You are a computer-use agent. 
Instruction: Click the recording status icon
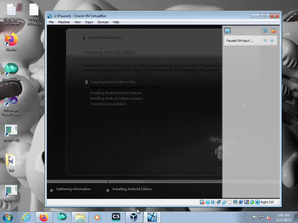pyautogui.click(x=241, y=202)
